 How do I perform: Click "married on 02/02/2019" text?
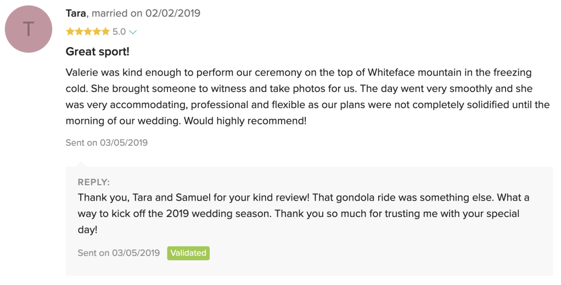pos(146,13)
